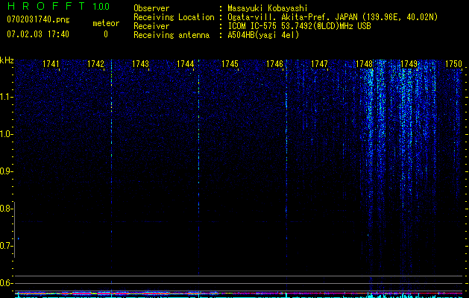Click the HROFFT 1.0.0 title text
This screenshot has height=298, width=469.
click(x=58, y=6)
